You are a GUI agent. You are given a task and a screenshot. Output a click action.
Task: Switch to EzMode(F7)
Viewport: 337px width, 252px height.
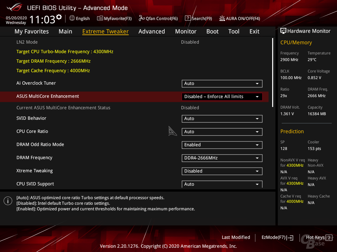pos(277,238)
